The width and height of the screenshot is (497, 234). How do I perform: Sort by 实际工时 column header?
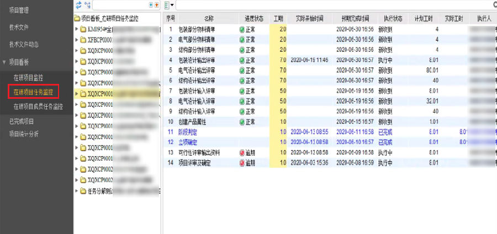point(454,19)
